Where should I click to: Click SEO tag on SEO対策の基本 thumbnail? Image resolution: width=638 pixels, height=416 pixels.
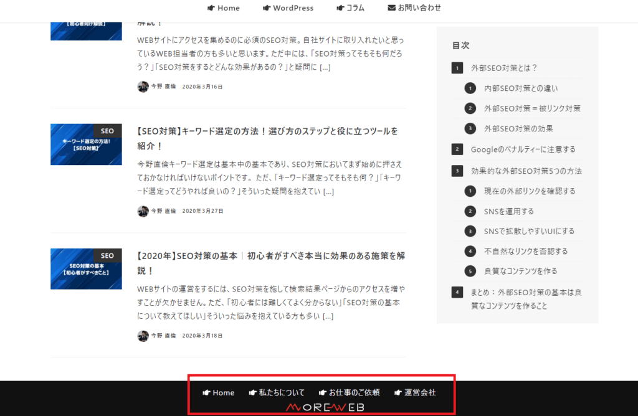coord(107,255)
